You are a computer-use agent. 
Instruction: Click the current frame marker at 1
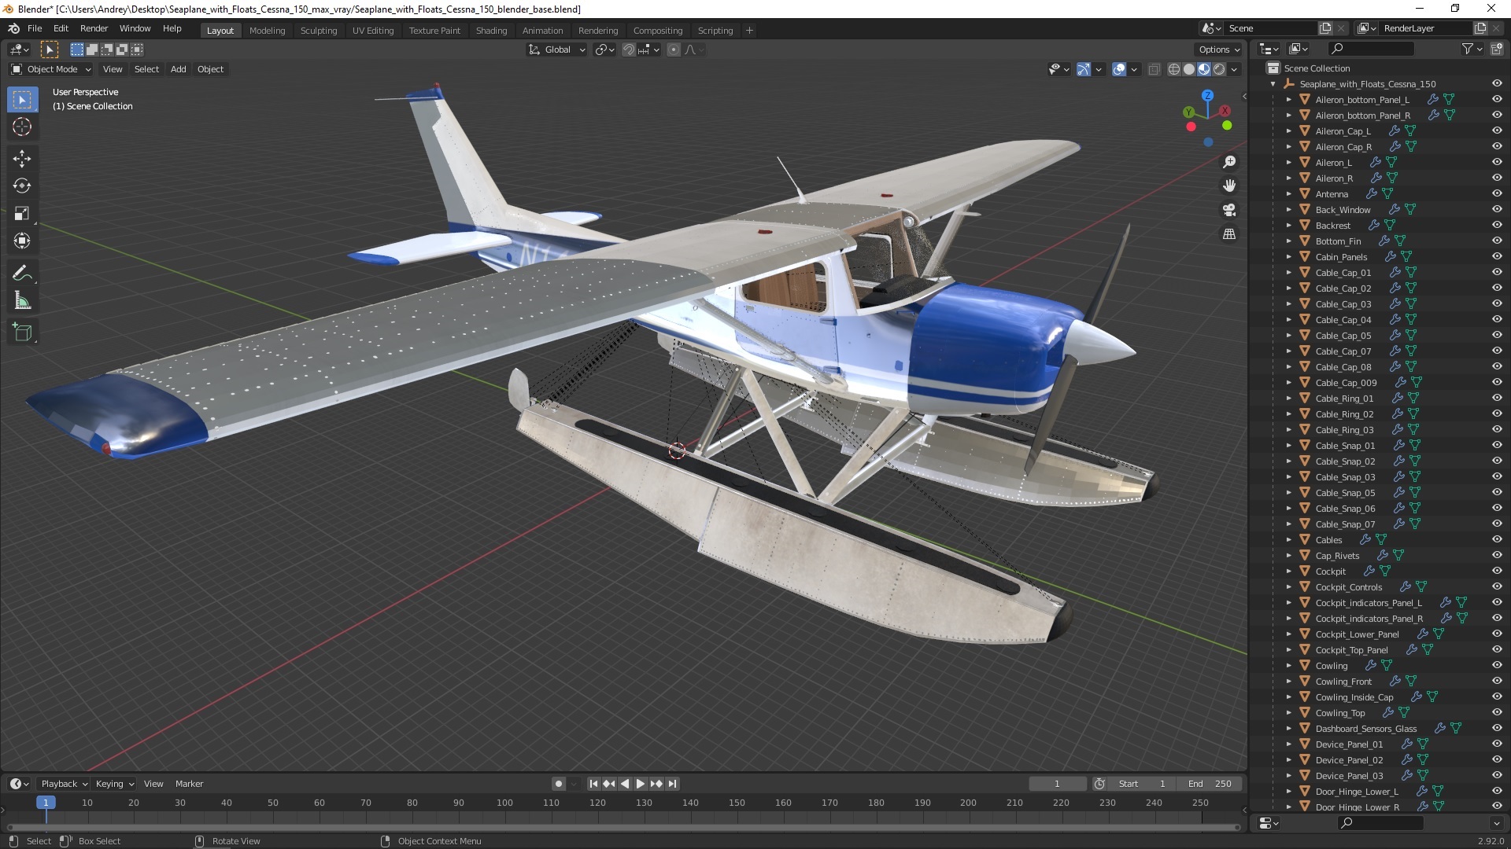click(x=46, y=803)
